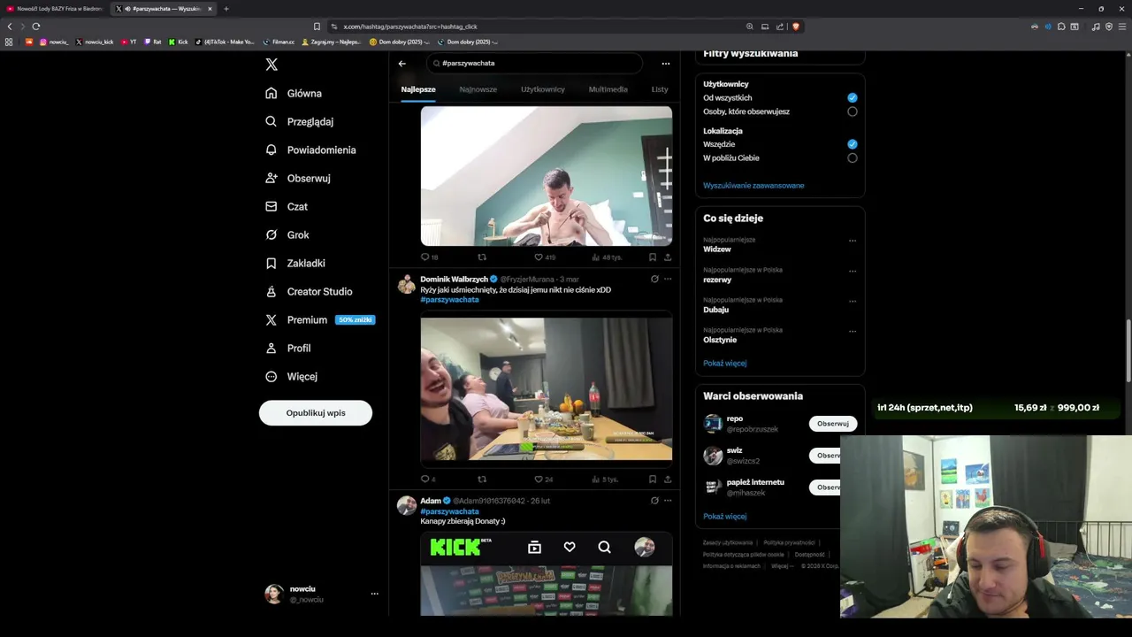1132x637 pixels.
Task: Click the Brave Shields lion icon
Action: tap(796, 27)
